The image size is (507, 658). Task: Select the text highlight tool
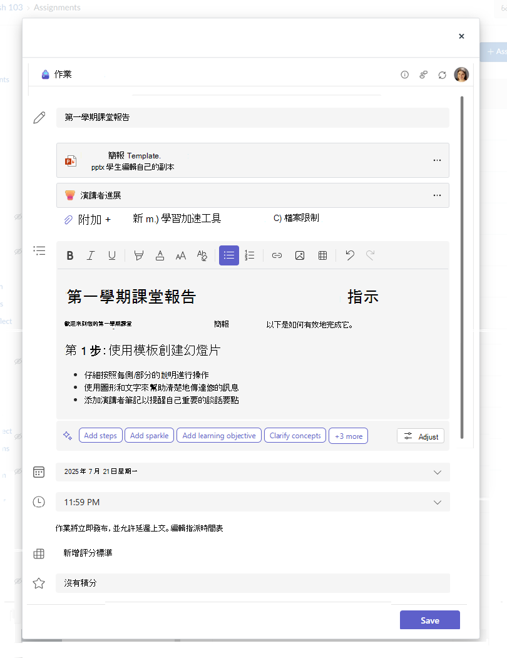pos(138,255)
